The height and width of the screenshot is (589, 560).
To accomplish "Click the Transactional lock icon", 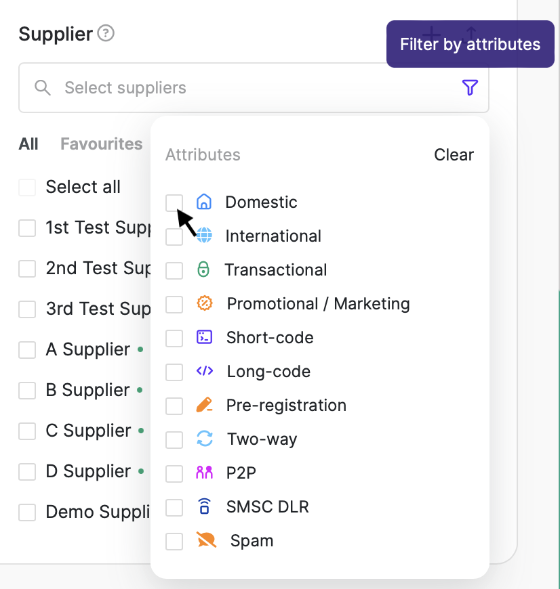I will (203, 269).
